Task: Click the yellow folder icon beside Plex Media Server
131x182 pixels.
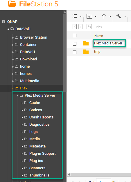Action: pos(86,43)
